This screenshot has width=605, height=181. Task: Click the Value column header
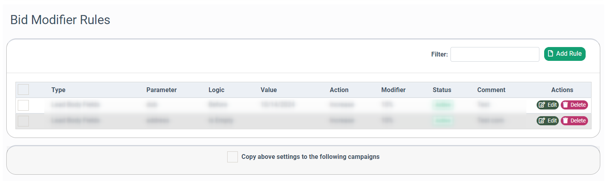coord(269,90)
